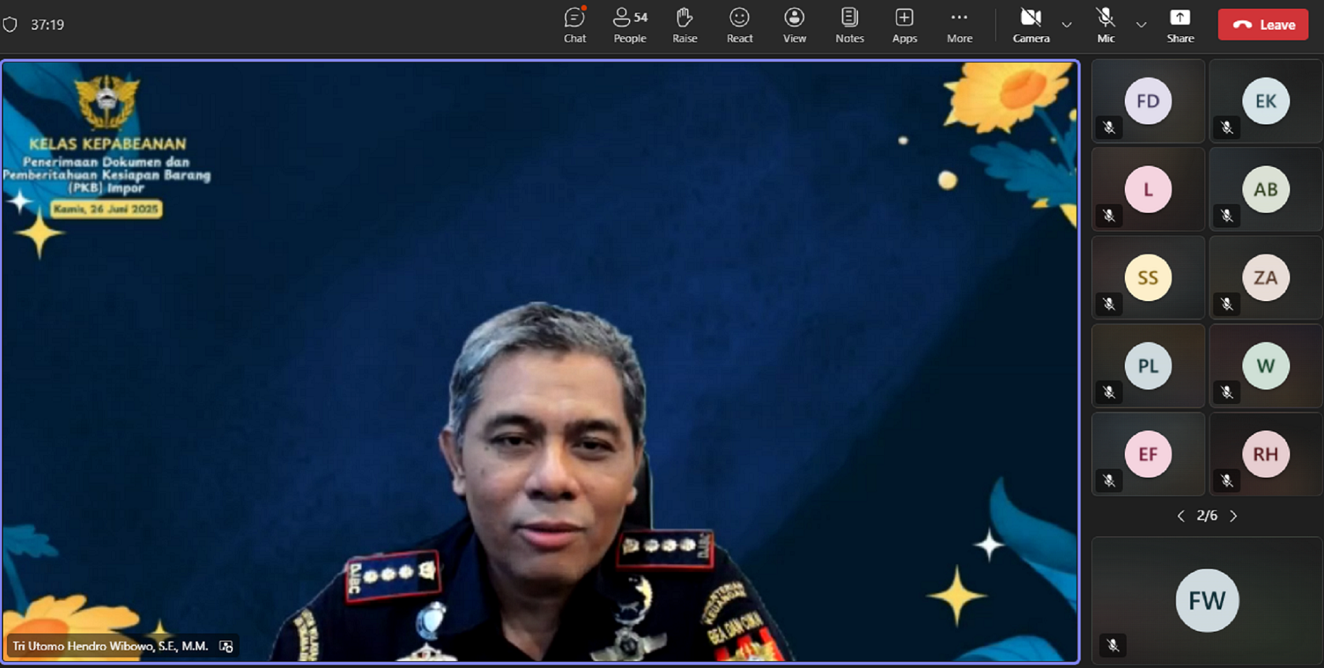Select participant tile labeled SS

tap(1147, 277)
